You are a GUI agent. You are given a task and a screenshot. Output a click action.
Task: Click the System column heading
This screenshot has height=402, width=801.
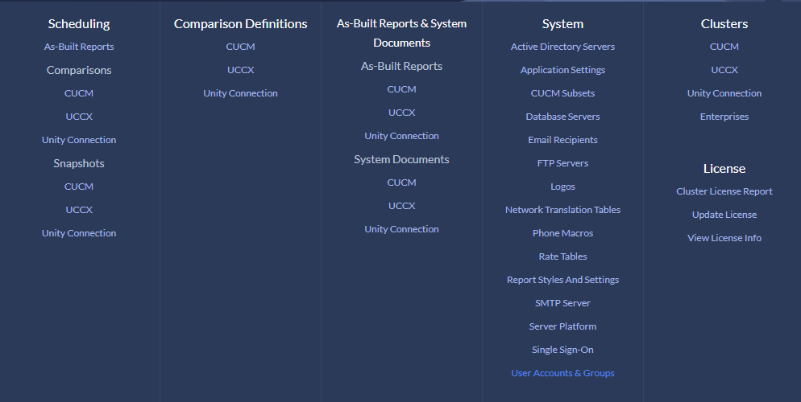tap(562, 24)
